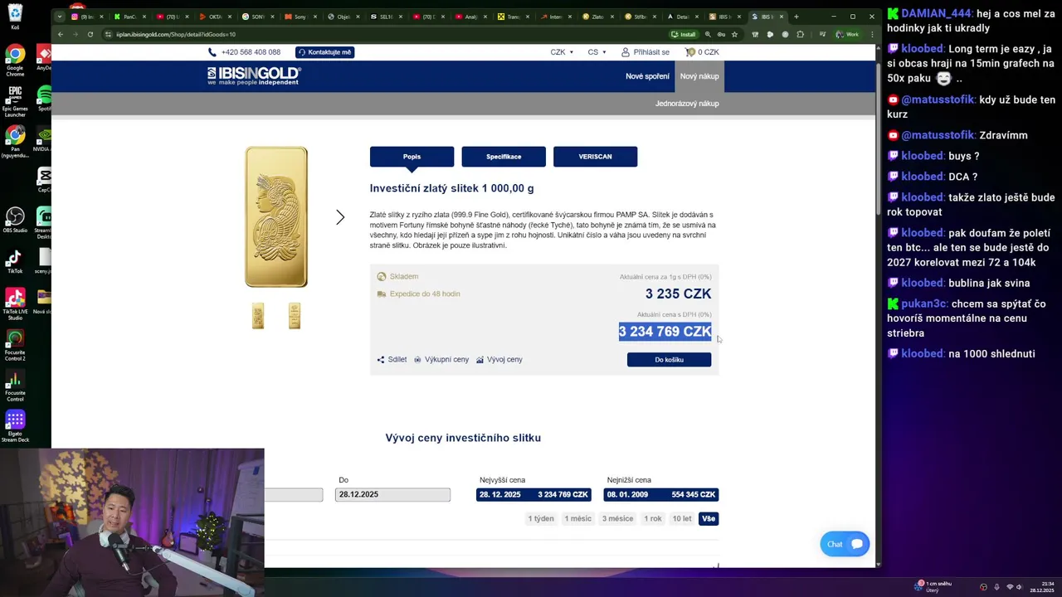Image resolution: width=1062 pixels, height=597 pixels.
Task: Click the main gold bar image
Action: [276, 217]
